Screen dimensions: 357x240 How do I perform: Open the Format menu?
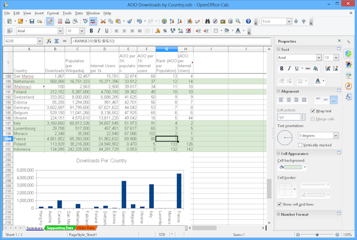(53, 13)
